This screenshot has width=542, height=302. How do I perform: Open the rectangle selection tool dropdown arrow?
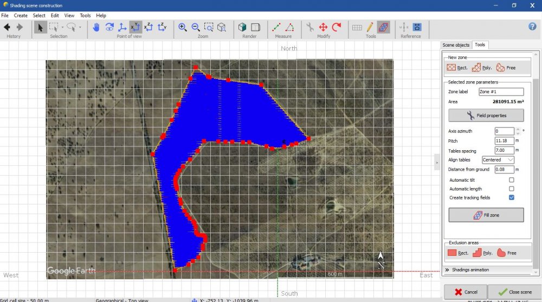(62, 27)
